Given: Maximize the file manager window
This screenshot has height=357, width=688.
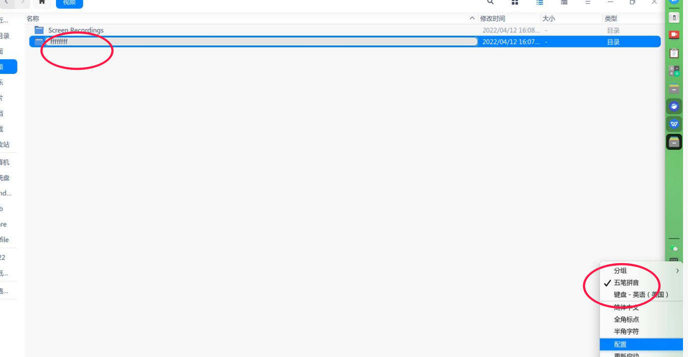Looking at the screenshot, I should 632,2.
